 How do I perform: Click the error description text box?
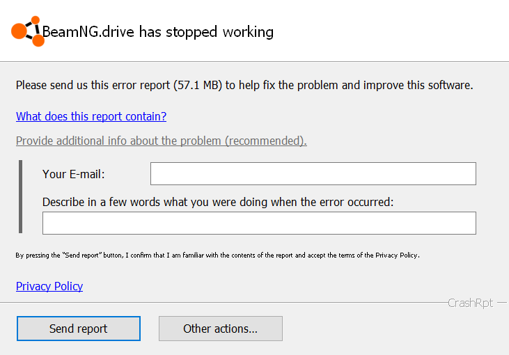tap(259, 223)
